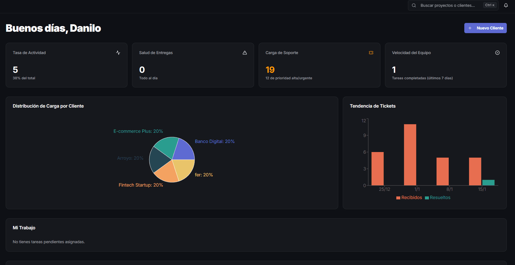Click the plus icon inside Nuevo Cliente button
The height and width of the screenshot is (265, 515).
470,28
